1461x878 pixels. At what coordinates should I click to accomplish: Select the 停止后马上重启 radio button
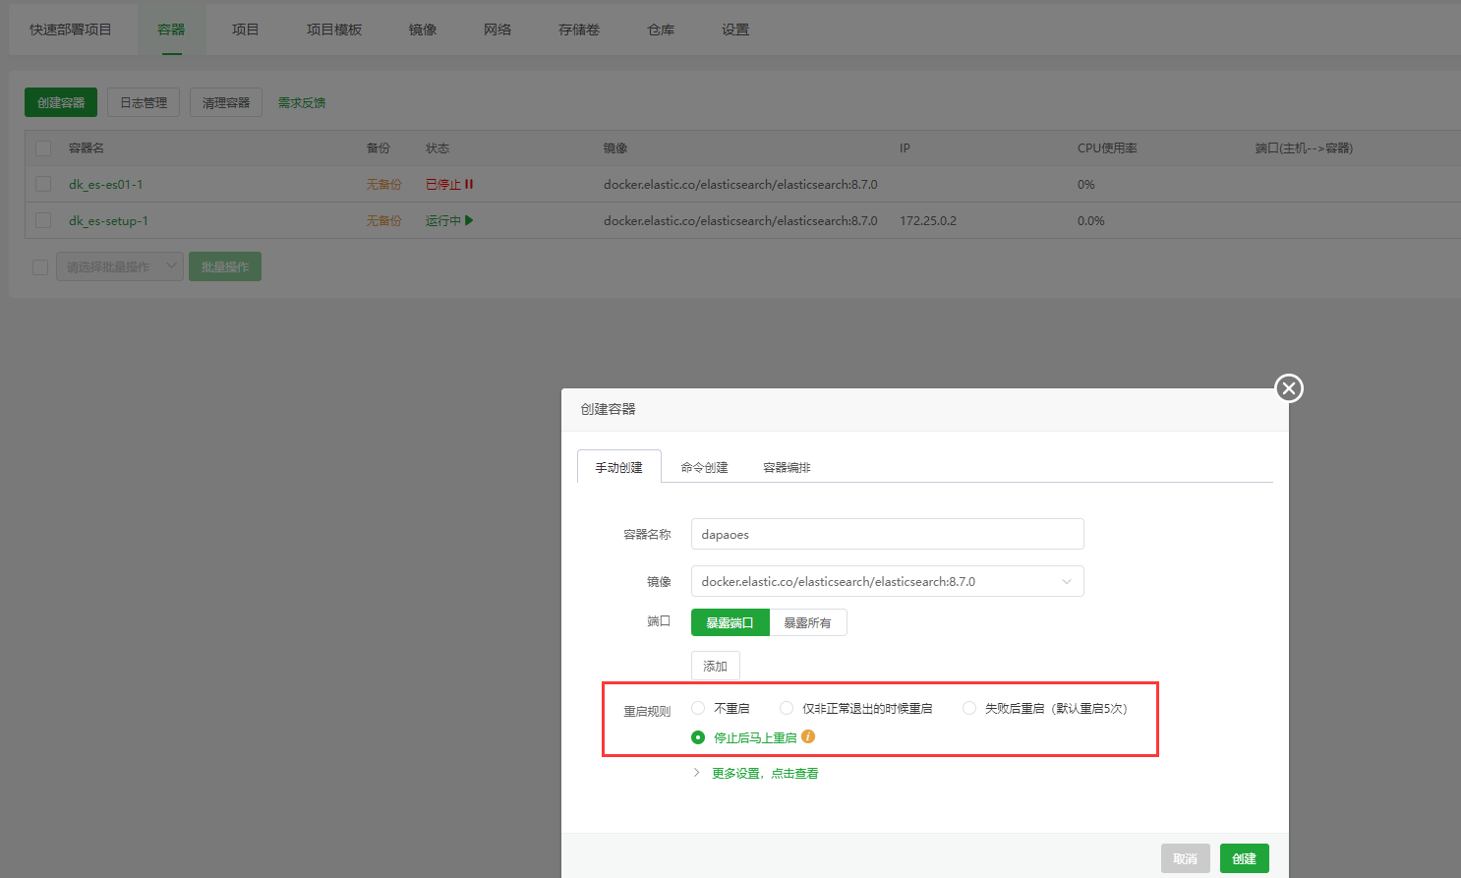[698, 737]
